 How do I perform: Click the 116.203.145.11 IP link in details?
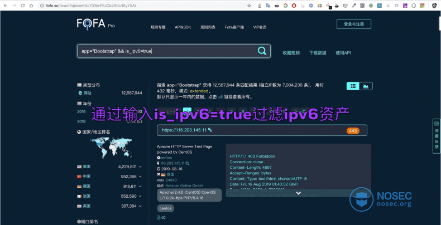(x=172, y=163)
